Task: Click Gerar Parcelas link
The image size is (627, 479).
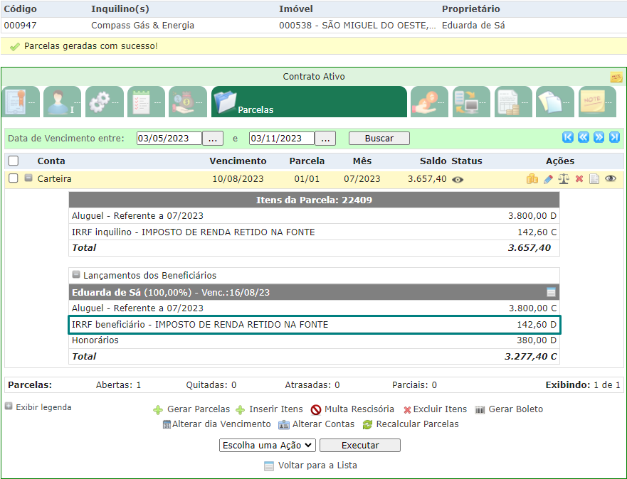Action: tap(199, 409)
